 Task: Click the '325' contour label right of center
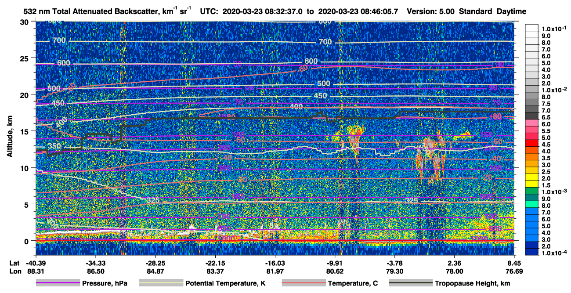(412, 200)
